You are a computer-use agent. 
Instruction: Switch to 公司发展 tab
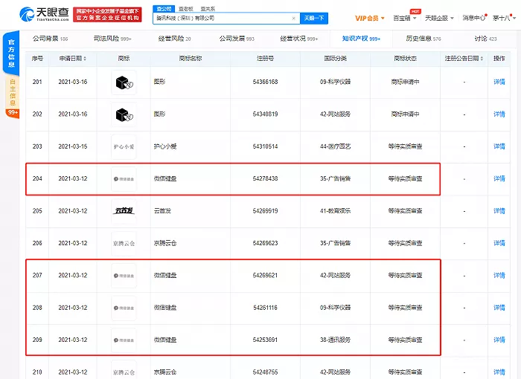(237, 39)
